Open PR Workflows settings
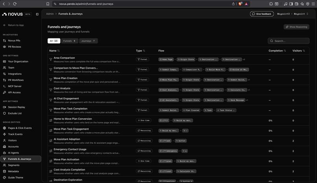The width and height of the screenshot is (317, 183). point(16,80)
